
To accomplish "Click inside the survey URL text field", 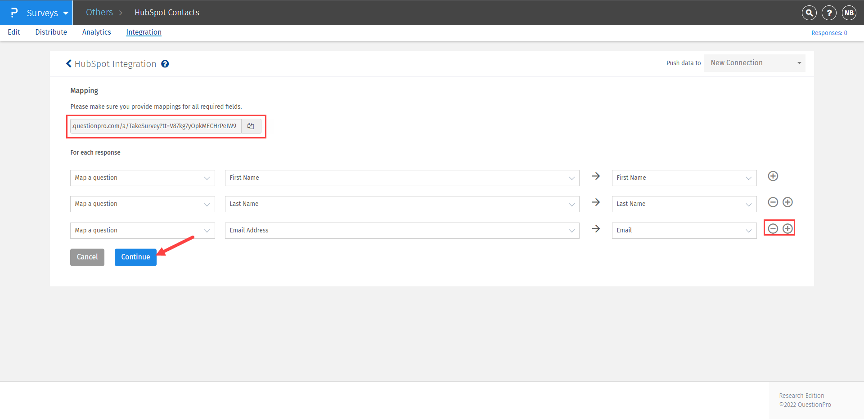I will pos(155,126).
